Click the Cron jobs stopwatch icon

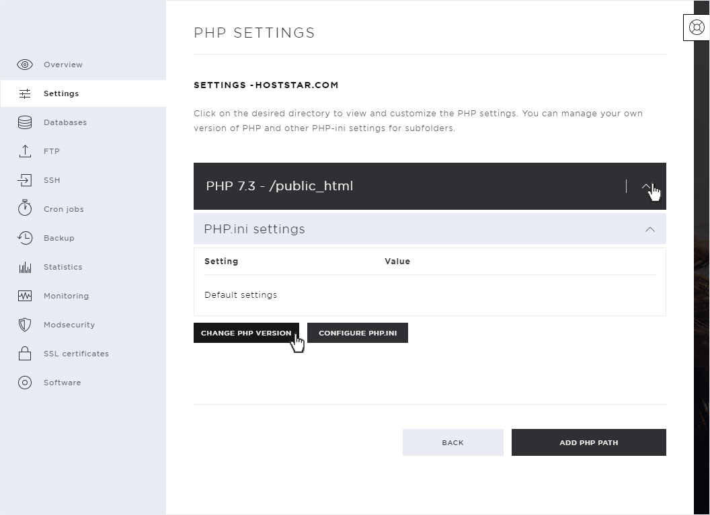25,208
